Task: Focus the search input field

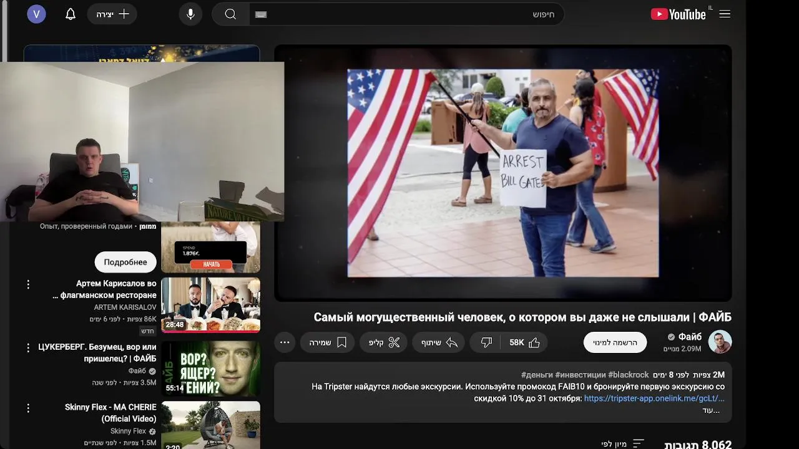Action: 406,14
